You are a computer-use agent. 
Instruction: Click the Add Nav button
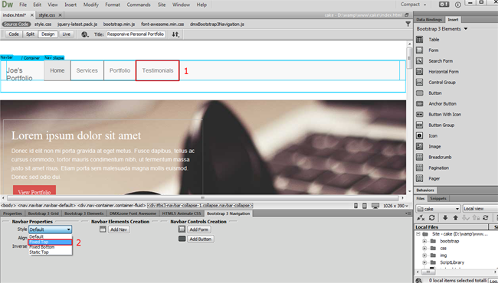(119, 229)
